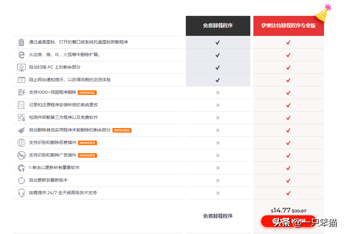Viewport: 344px width, 234px height.
Task: Click the $14.77 price text
Action: click(x=281, y=210)
